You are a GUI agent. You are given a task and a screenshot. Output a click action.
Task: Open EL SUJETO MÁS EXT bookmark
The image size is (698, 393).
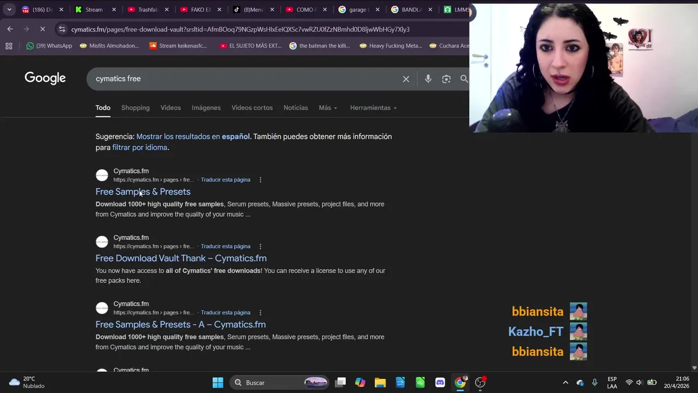click(251, 46)
